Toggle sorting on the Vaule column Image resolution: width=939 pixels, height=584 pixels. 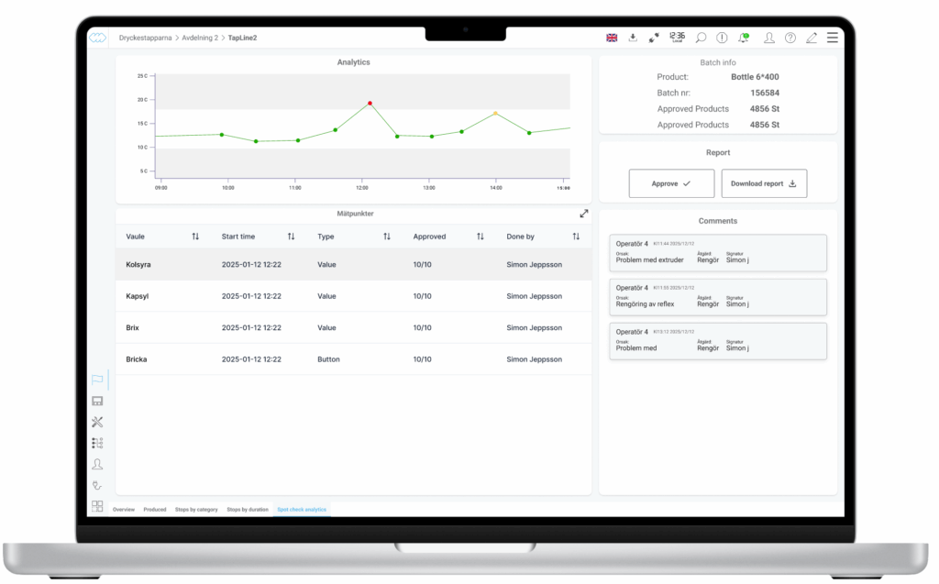coord(195,236)
